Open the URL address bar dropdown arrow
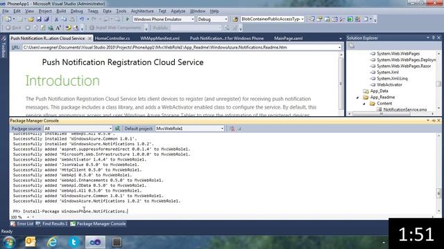This screenshot has height=249, width=444. [x=339, y=48]
